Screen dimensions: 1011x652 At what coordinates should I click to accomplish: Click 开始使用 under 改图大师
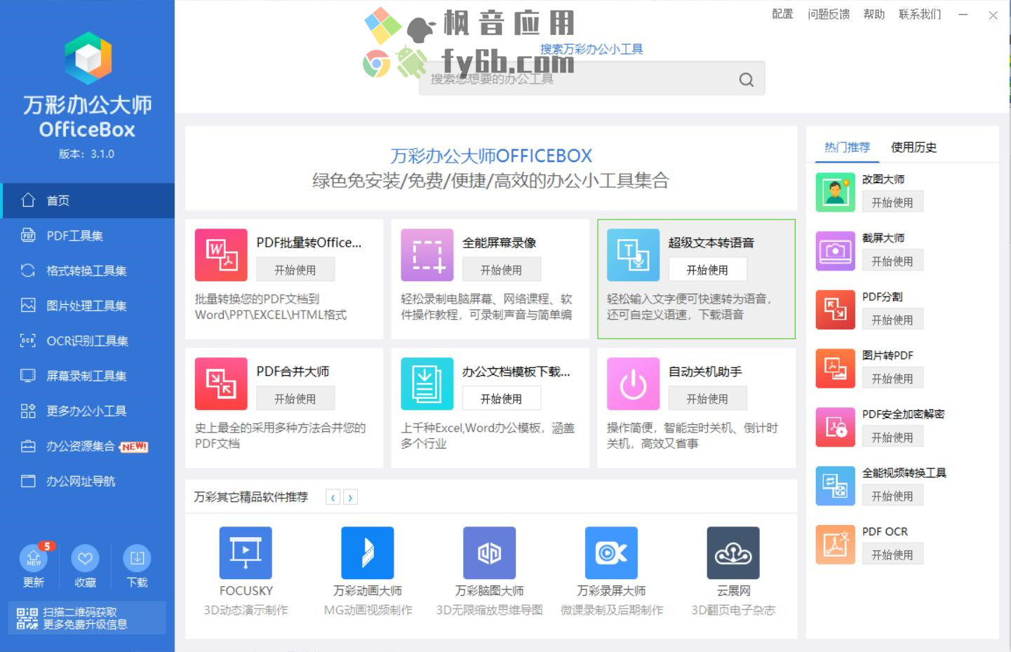coord(892,203)
